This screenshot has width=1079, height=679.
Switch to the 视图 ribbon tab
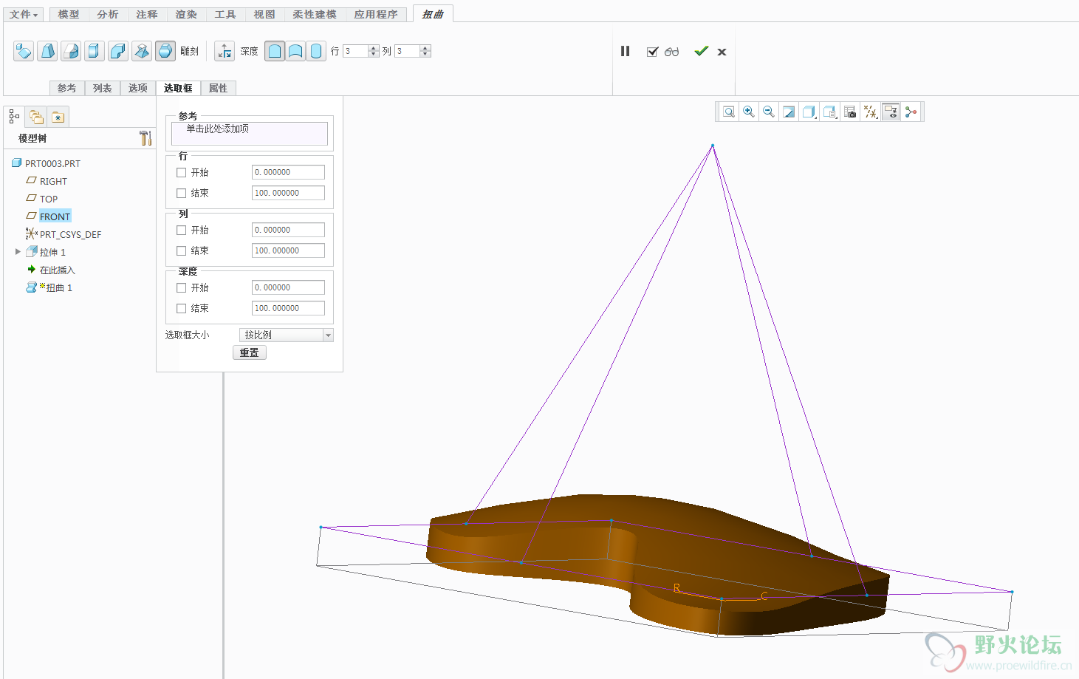tap(264, 14)
